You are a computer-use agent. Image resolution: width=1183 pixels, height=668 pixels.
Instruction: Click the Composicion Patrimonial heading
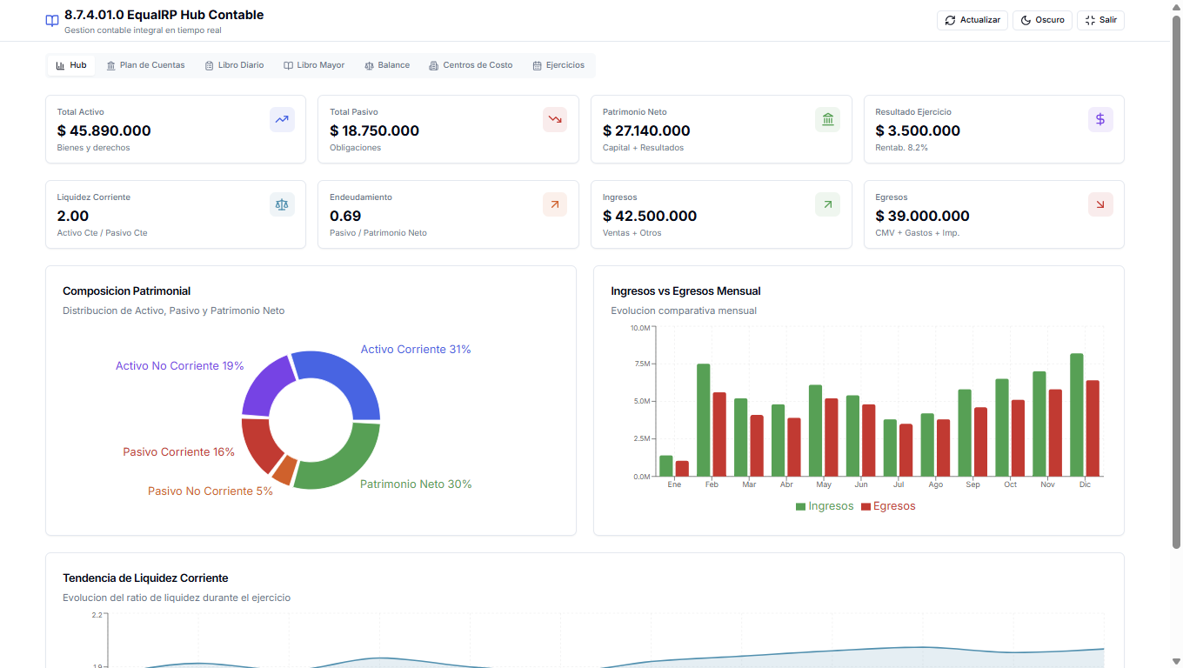[127, 291]
